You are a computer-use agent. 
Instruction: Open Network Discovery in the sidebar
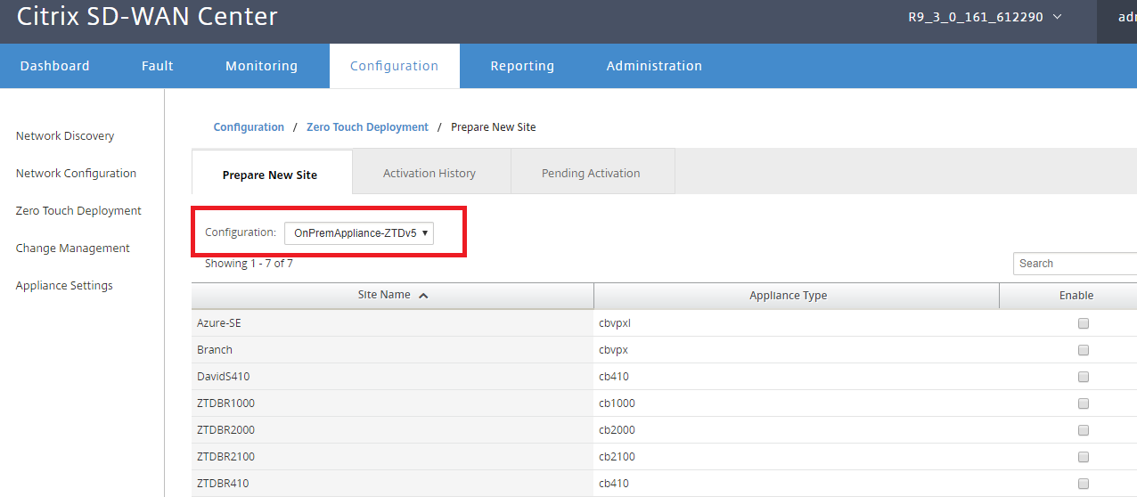point(65,136)
